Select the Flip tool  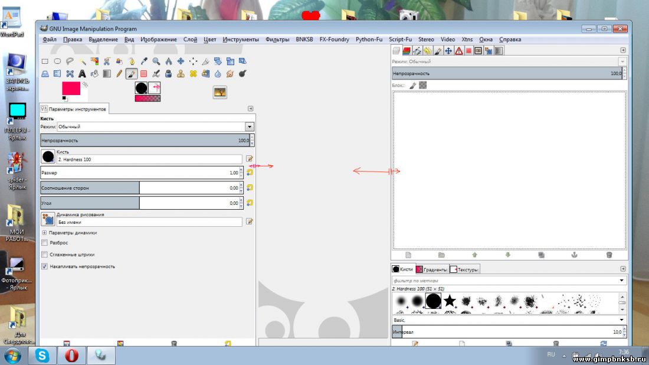pos(57,74)
